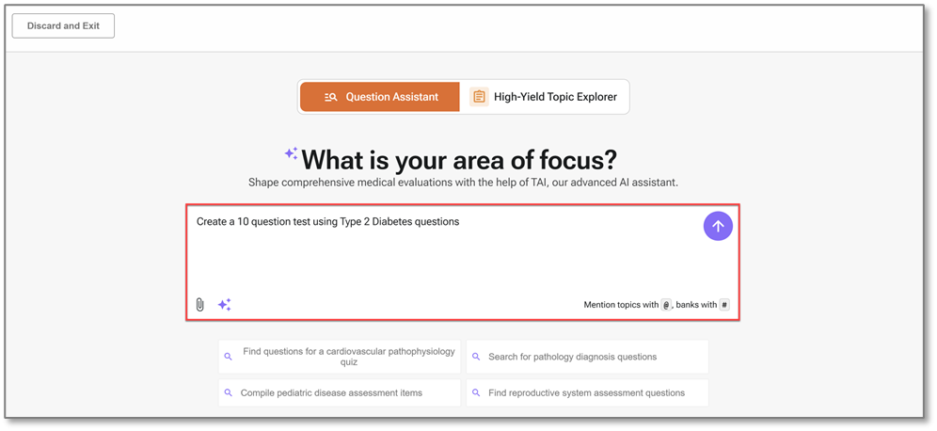Switch to the Question Assistant tab

(379, 97)
